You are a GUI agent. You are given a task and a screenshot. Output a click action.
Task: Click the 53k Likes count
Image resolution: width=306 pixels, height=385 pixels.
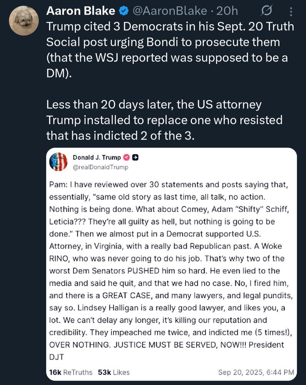tap(114, 372)
